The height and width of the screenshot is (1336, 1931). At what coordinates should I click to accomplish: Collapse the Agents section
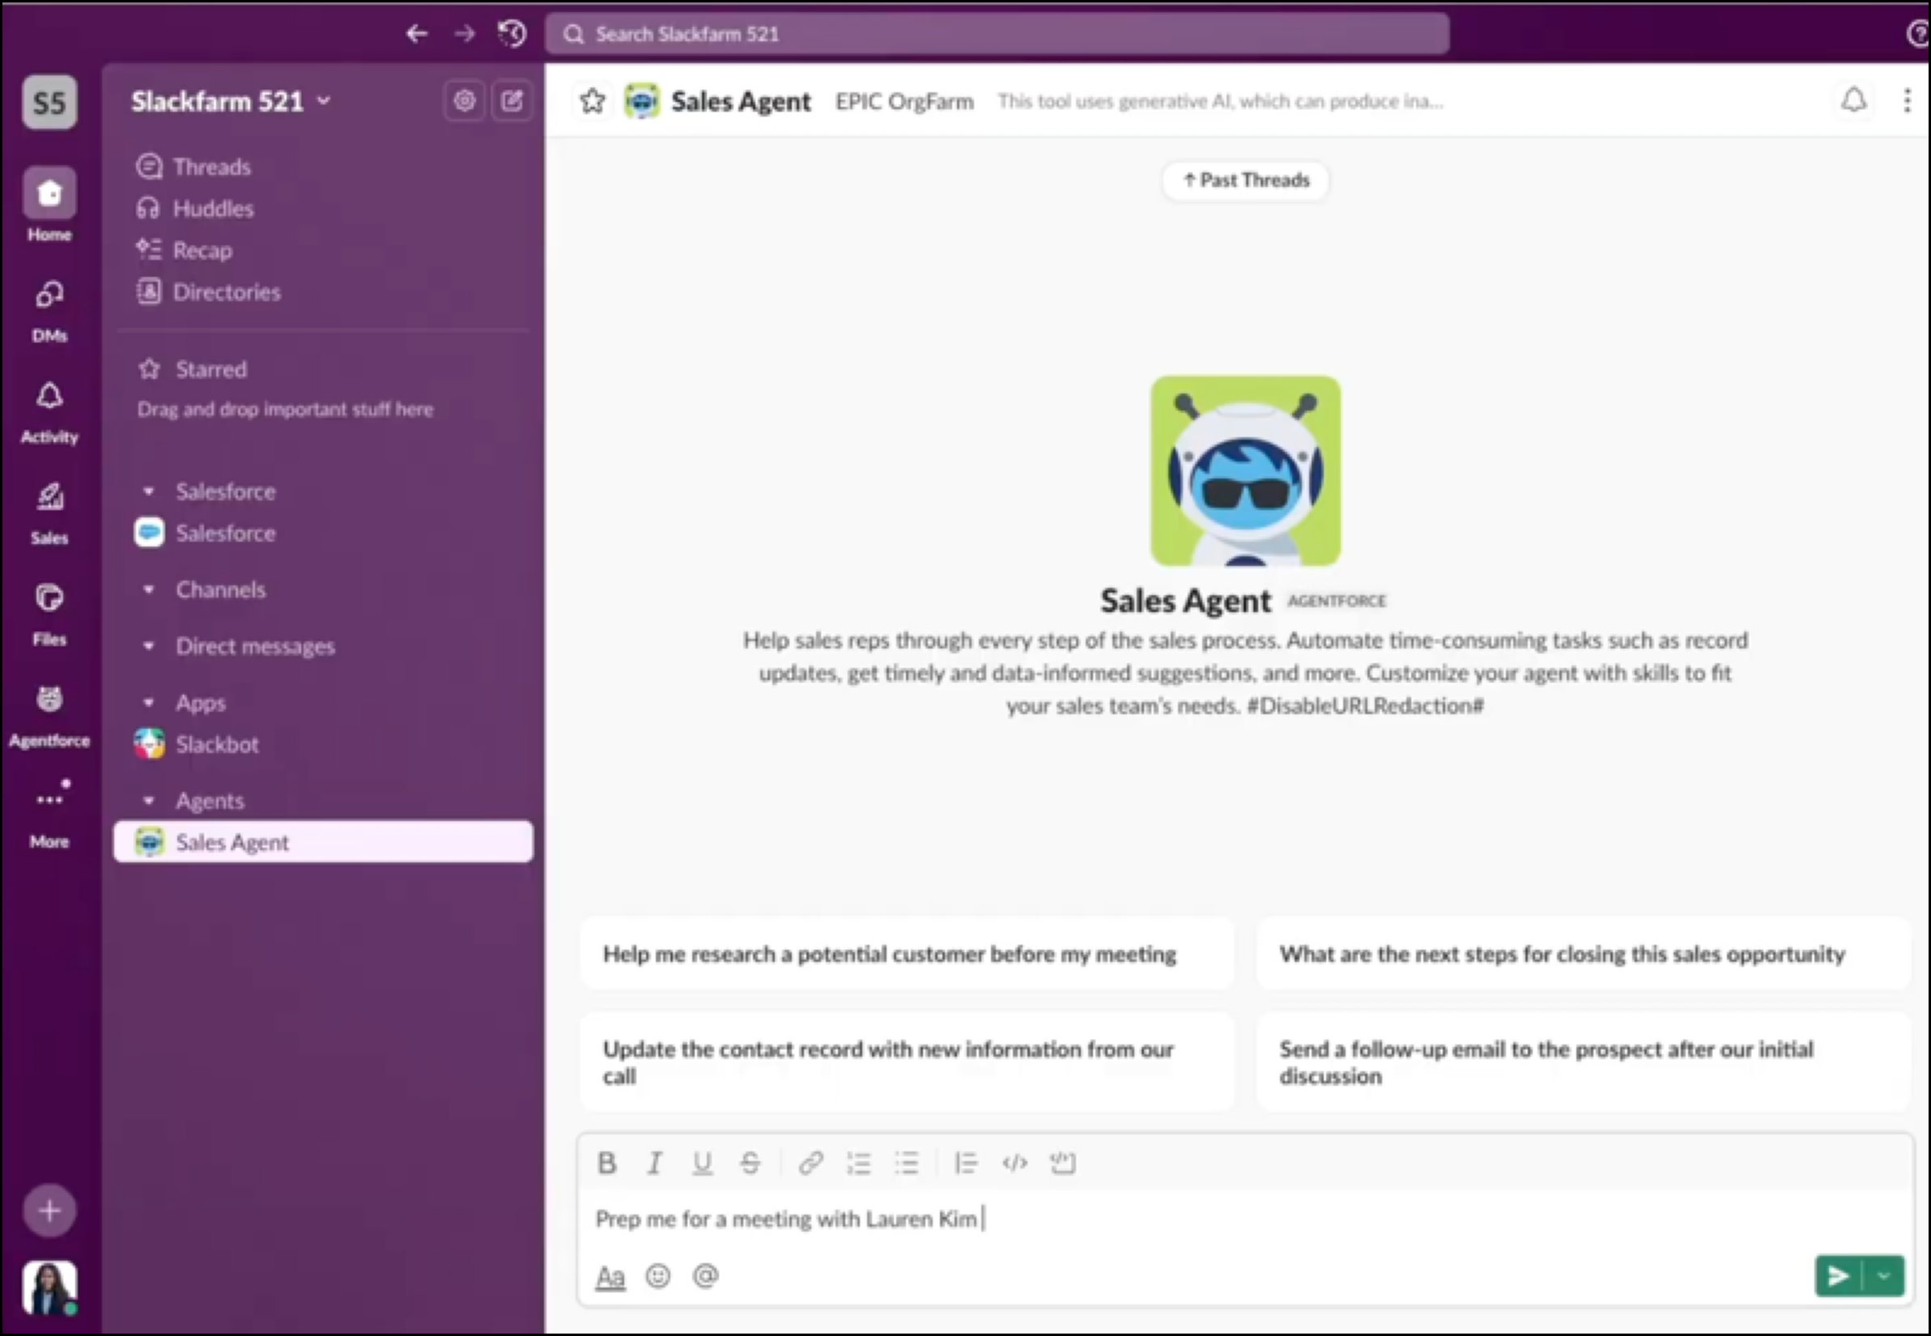149,800
